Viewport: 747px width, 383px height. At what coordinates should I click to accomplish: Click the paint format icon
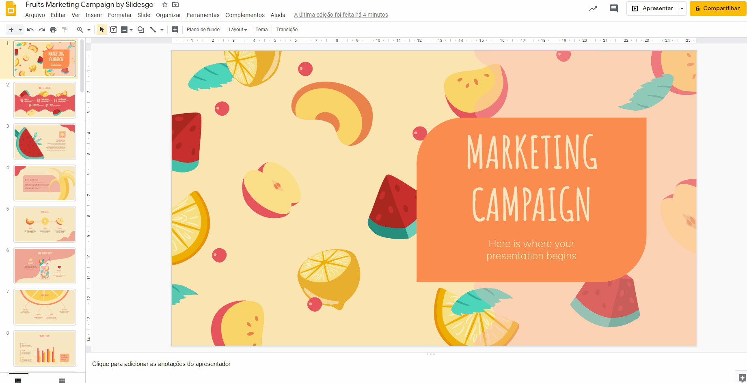[x=65, y=30]
